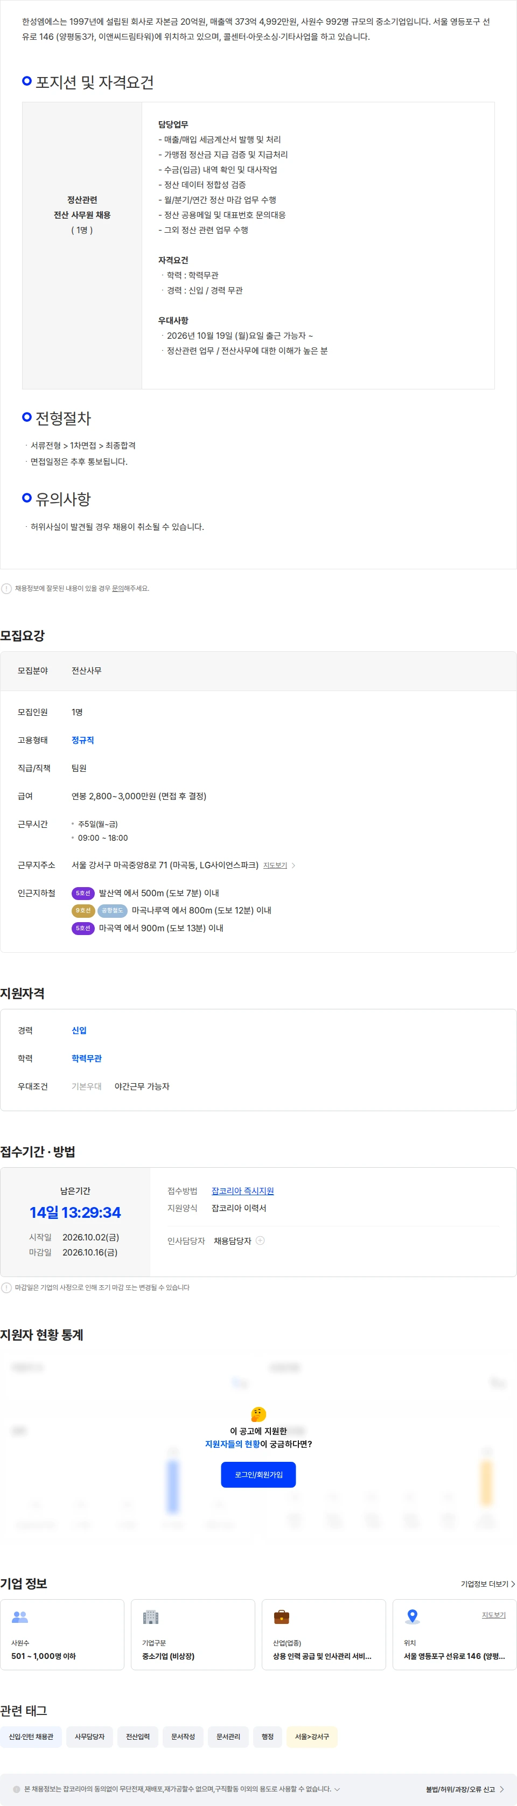Click start date 2026.10.02(금)
Image resolution: width=517 pixels, height=1806 pixels.
pos(90,1237)
